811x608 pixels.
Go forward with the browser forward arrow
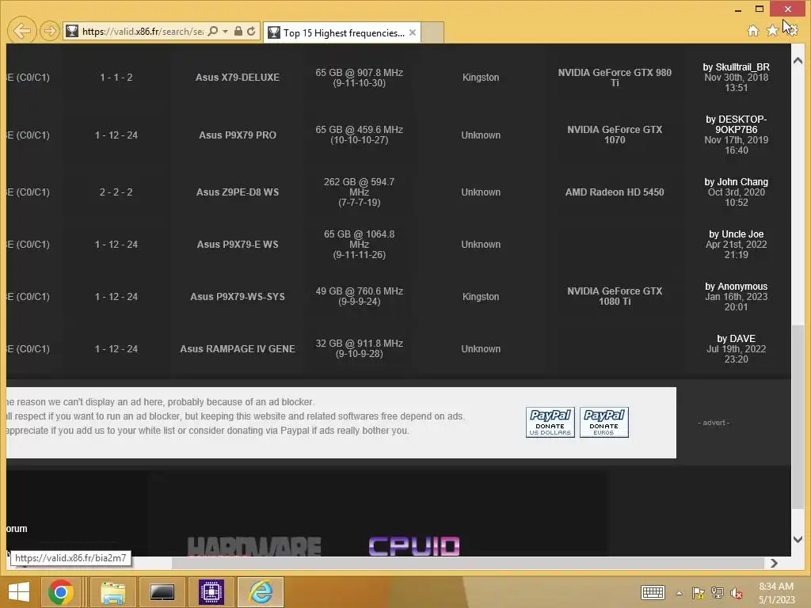[50, 32]
